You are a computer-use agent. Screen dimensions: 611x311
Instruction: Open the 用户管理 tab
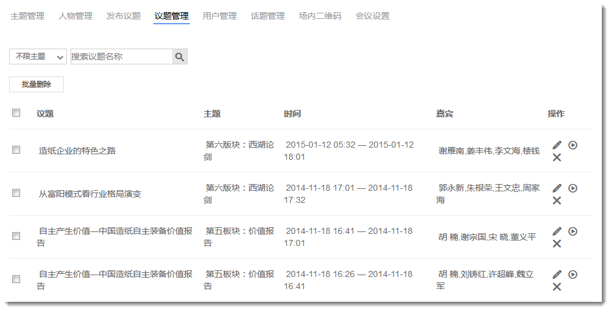pos(220,16)
